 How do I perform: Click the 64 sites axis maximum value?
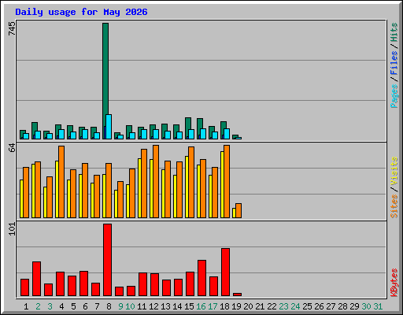[x=12, y=148]
